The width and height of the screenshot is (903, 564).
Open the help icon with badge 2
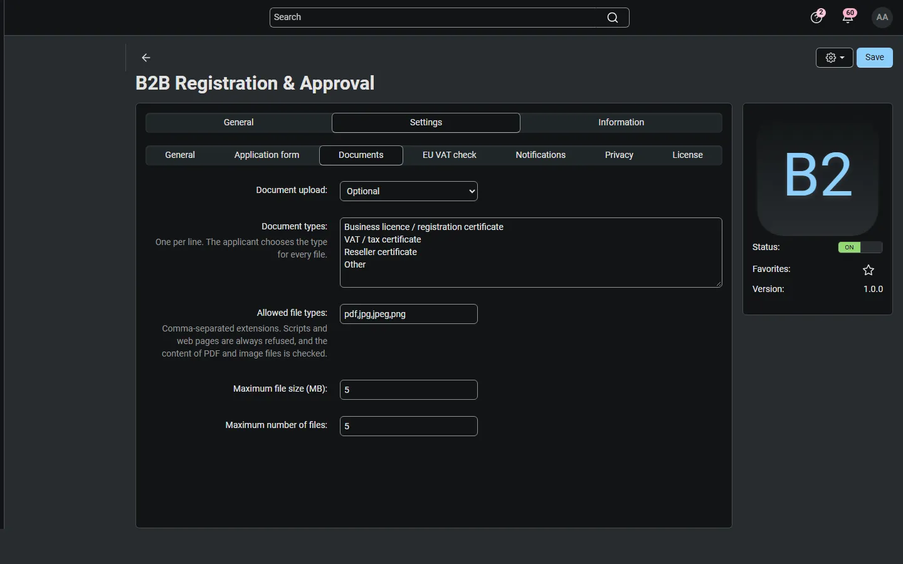[816, 17]
